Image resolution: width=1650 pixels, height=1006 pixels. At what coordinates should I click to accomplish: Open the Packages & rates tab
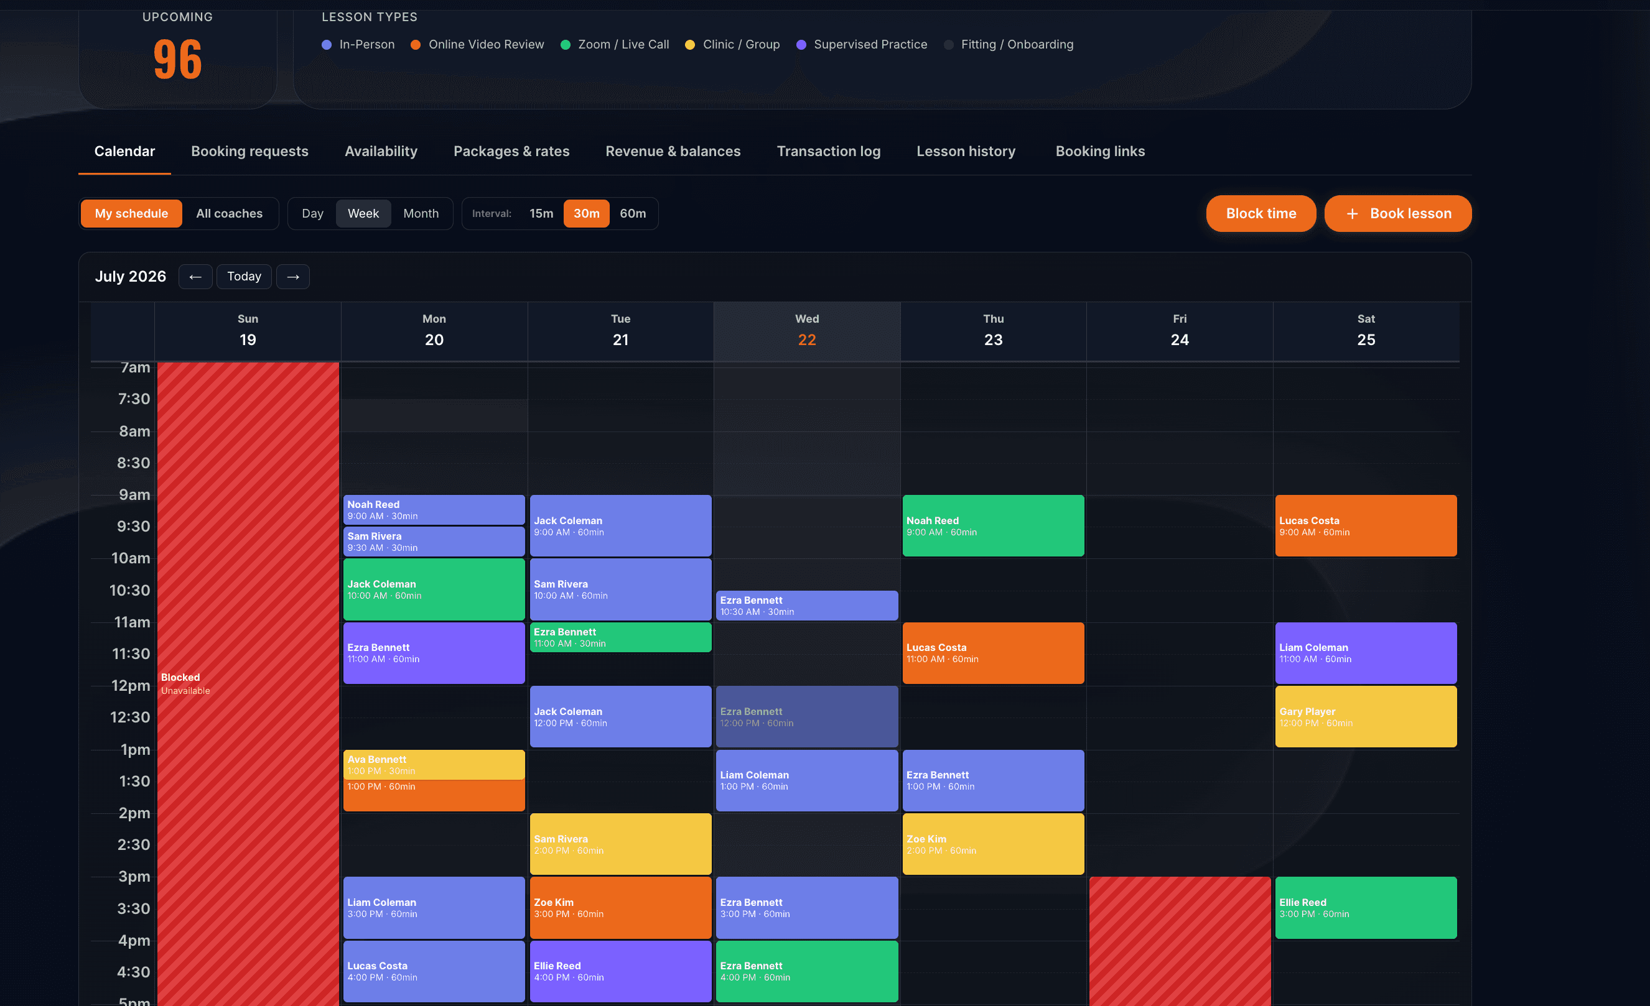tap(511, 151)
